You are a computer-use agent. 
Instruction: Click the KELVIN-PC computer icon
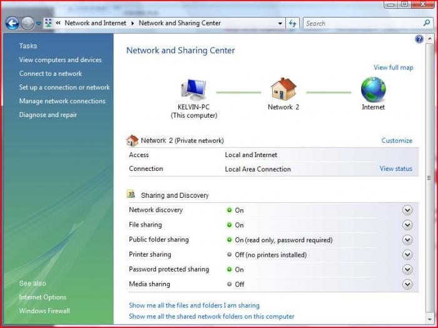click(x=193, y=90)
